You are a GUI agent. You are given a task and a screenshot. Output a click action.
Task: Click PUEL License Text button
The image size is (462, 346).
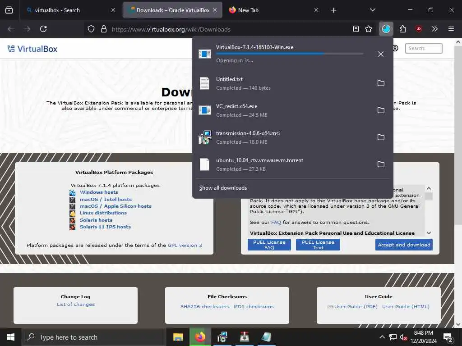(x=318, y=245)
